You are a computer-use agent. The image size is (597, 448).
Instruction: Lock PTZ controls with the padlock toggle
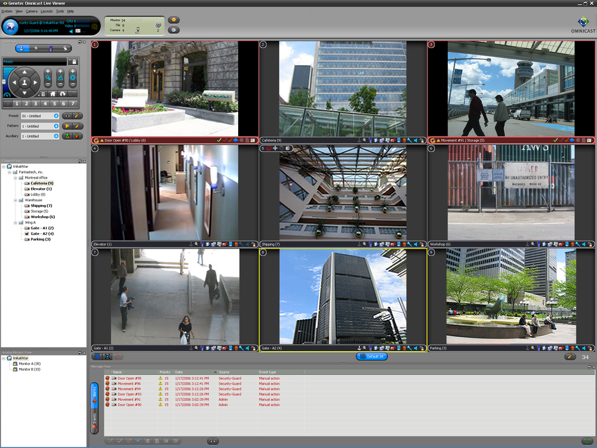73,62
